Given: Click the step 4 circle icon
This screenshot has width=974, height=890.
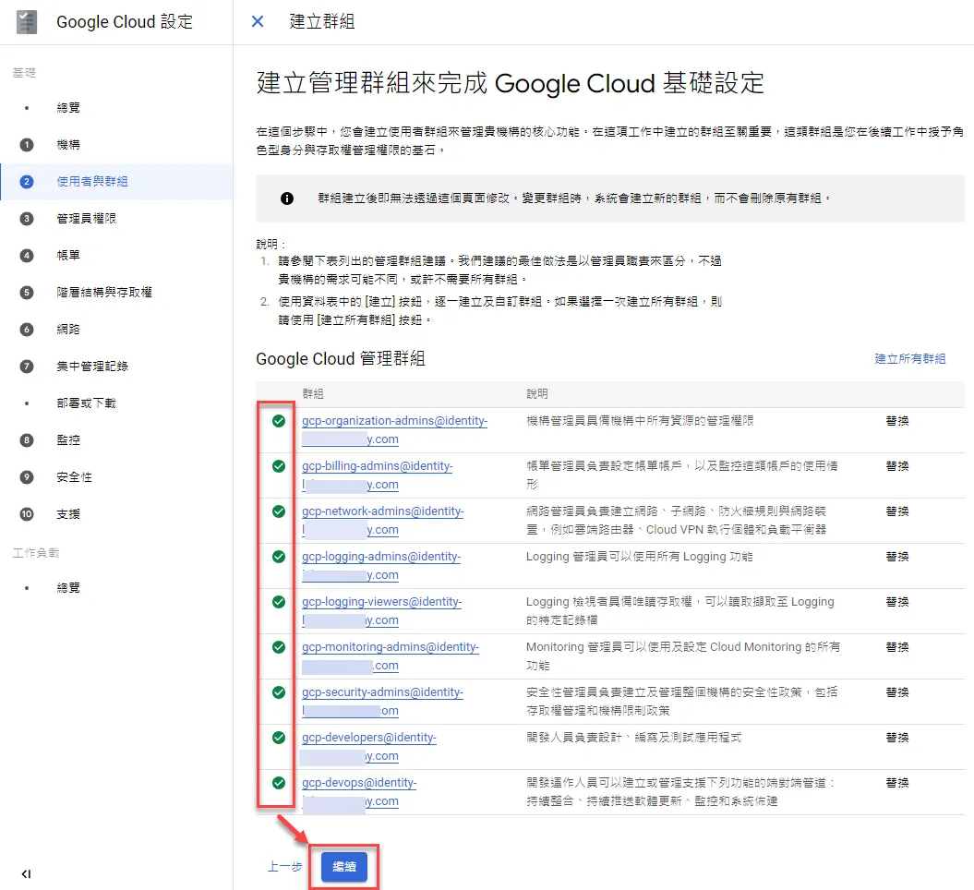Looking at the screenshot, I should click(x=26, y=255).
